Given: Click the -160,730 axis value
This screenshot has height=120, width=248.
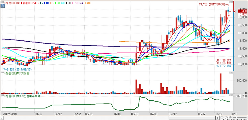Looking at the screenshot, I should (x=241, y=96).
